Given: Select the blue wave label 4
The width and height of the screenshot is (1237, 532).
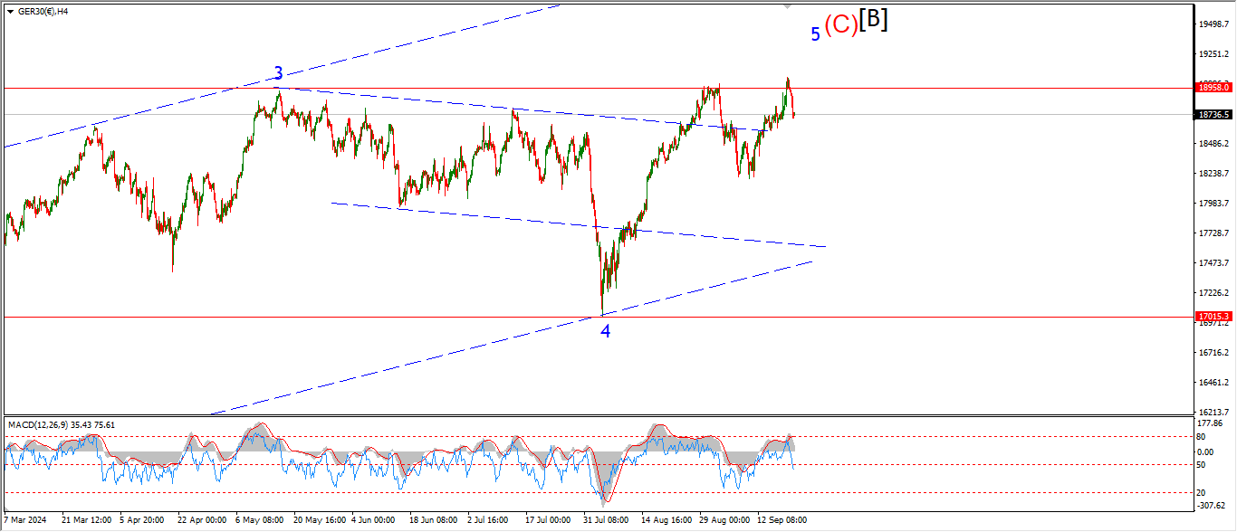Looking at the screenshot, I should (x=605, y=332).
